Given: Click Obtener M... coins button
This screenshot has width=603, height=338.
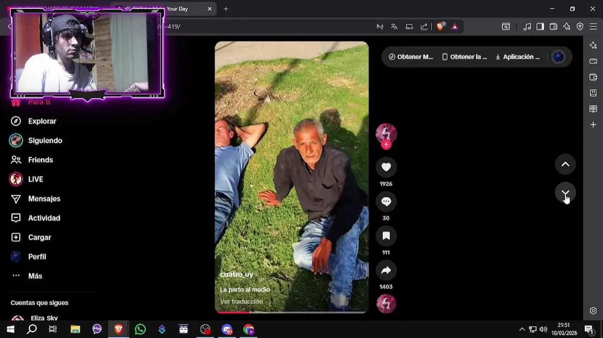Looking at the screenshot, I should click(410, 57).
